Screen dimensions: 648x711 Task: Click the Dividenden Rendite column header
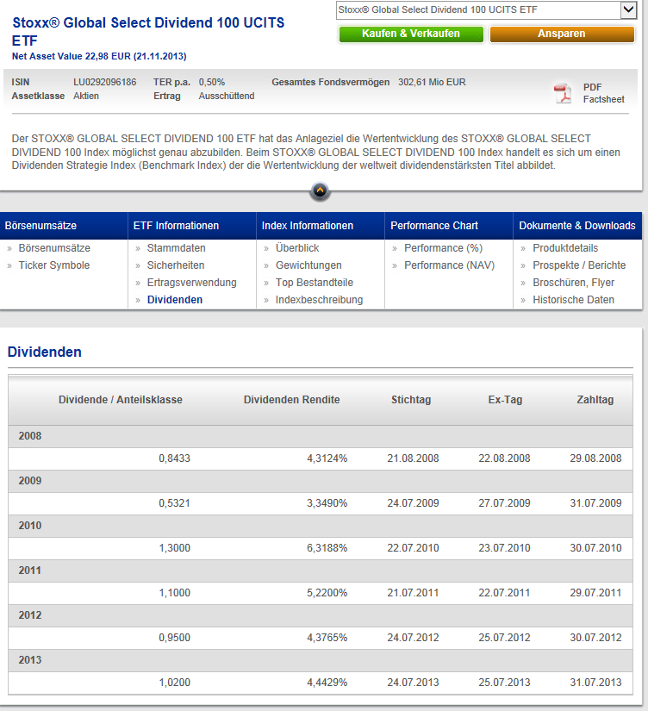[291, 400]
